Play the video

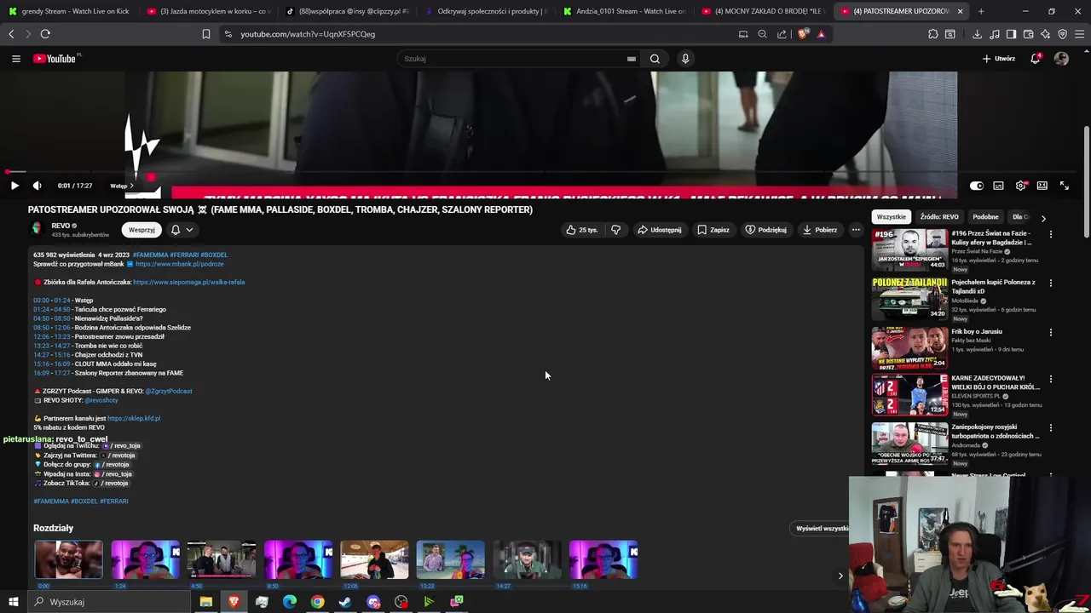point(14,186)
